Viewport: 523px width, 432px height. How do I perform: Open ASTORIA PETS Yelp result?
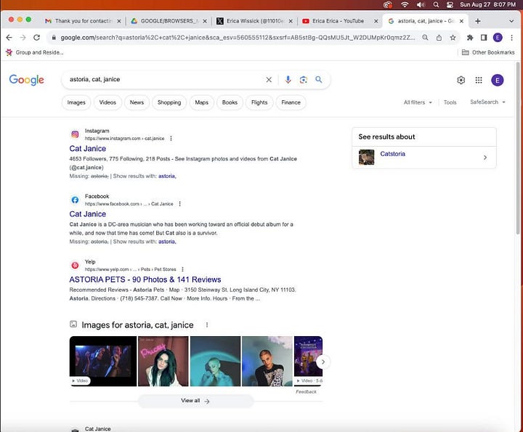(145, 280)
